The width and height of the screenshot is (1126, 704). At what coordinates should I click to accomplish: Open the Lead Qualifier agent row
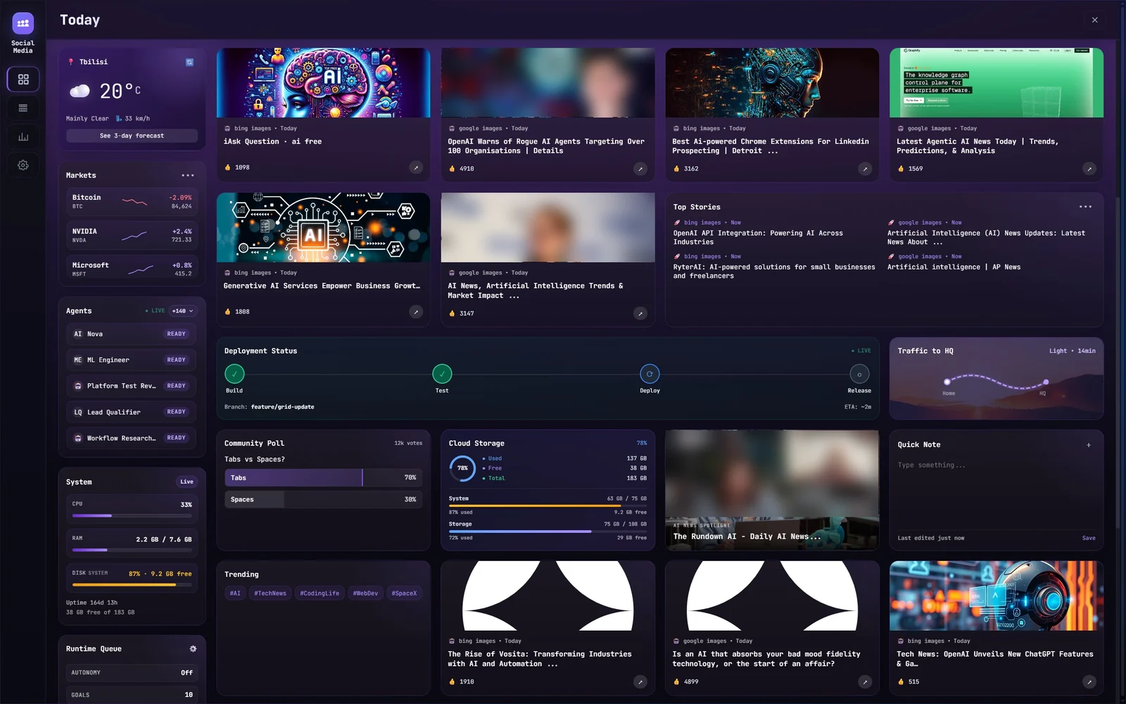coord(132,412)
